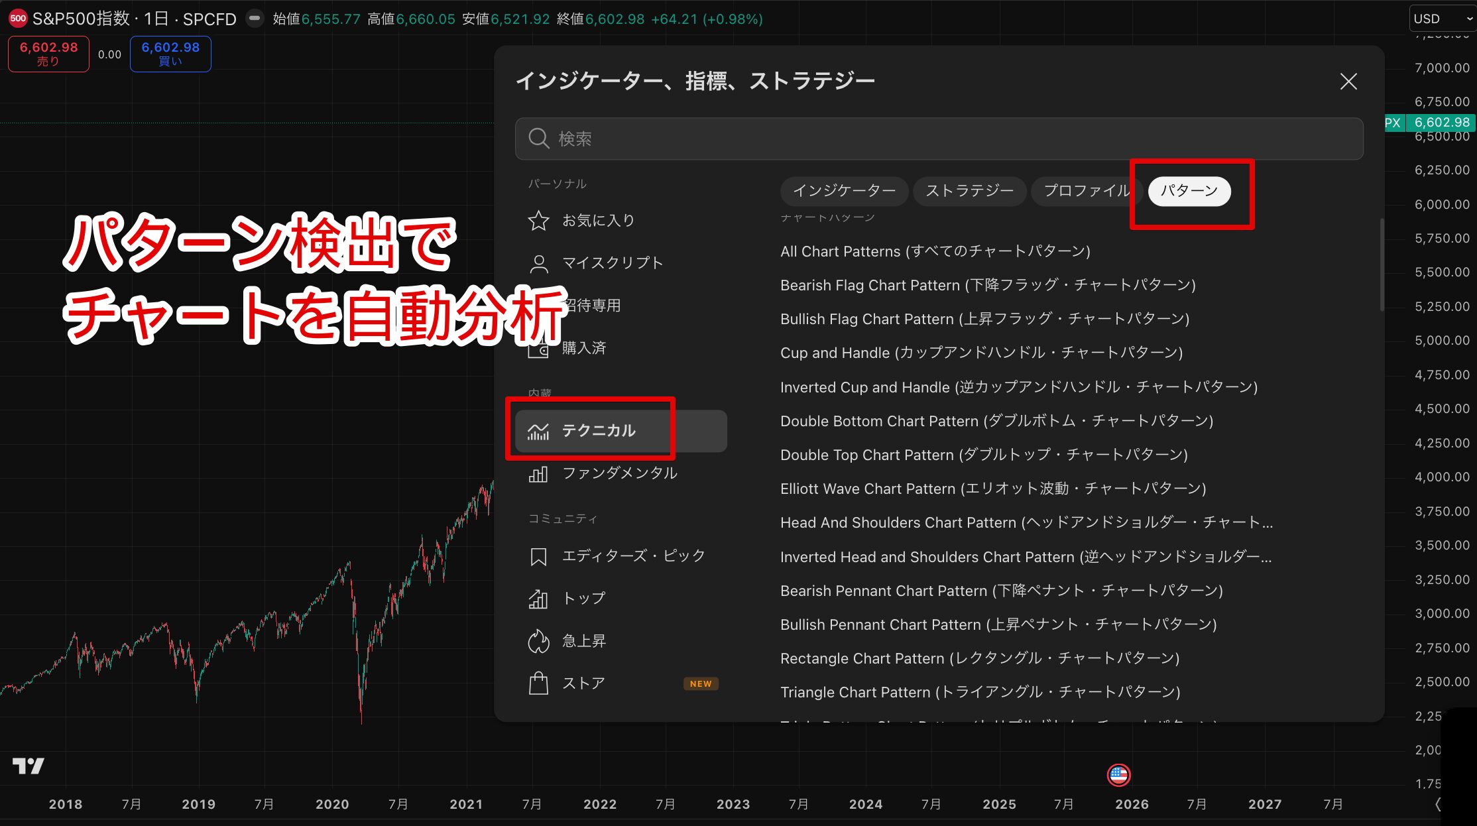Switch to the Strategies tab

point(969,191)
